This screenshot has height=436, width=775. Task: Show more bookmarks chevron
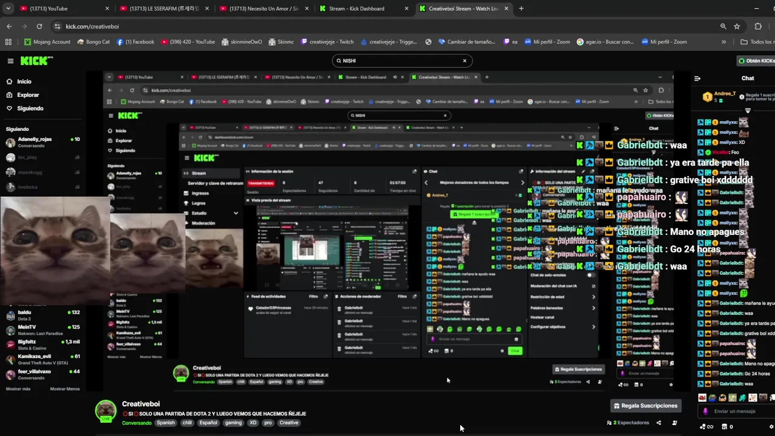724,42
